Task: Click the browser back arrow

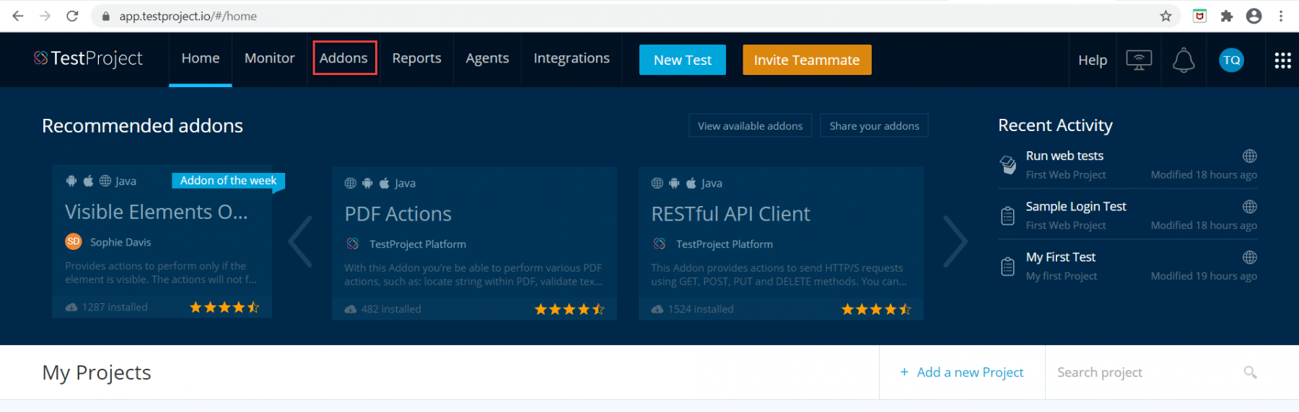Action: [18, 16]
